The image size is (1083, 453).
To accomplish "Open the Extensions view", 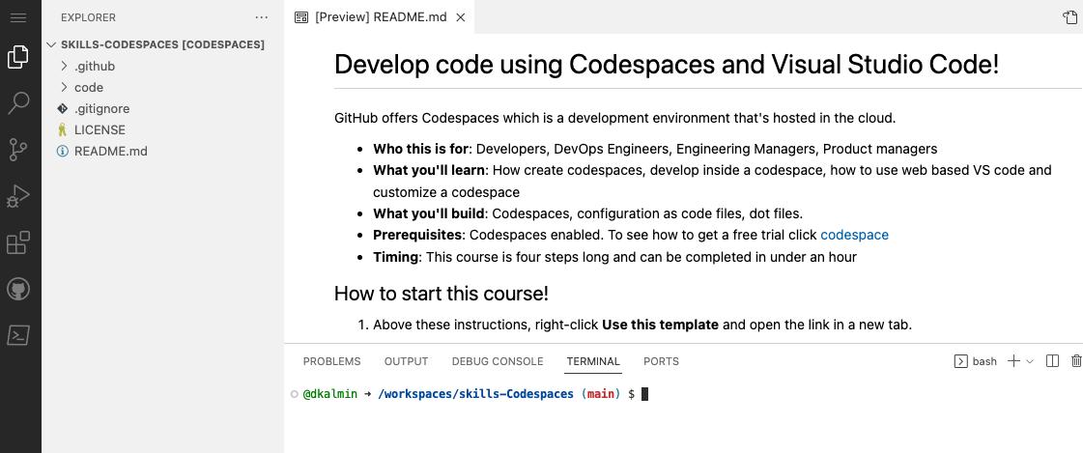I will 18,242.
